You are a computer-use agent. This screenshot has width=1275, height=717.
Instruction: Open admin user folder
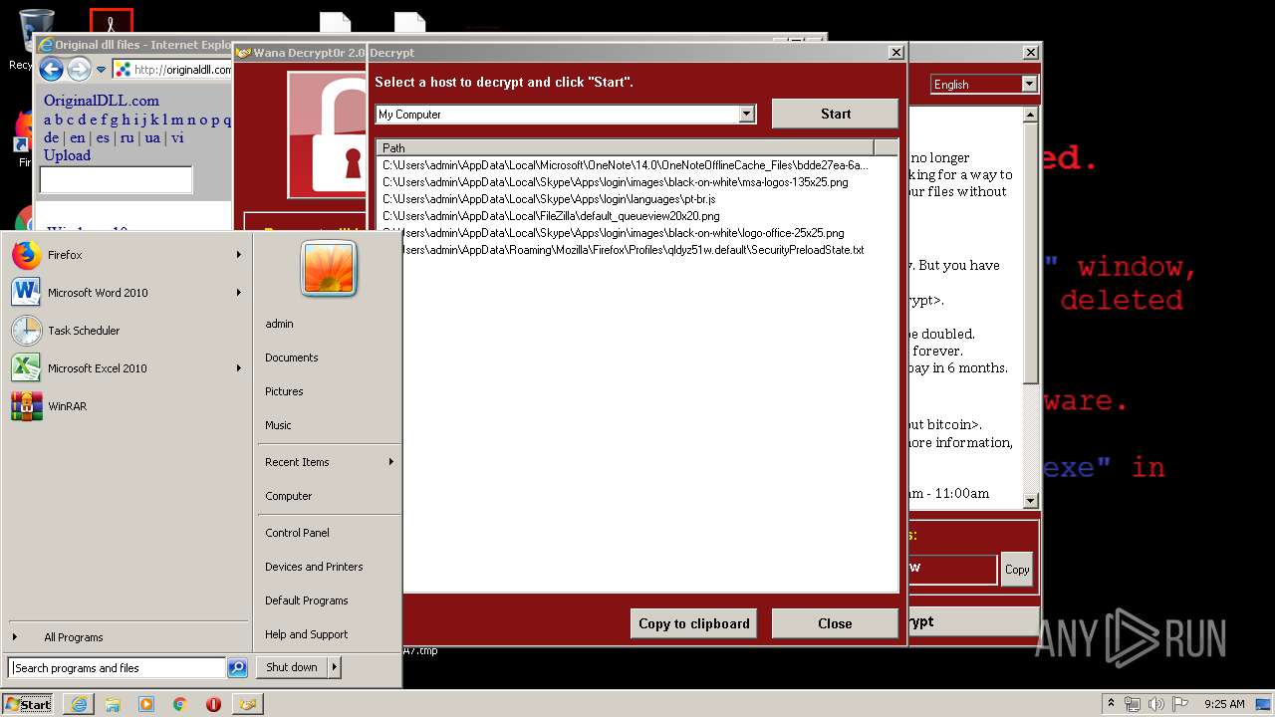coord(279,324)
